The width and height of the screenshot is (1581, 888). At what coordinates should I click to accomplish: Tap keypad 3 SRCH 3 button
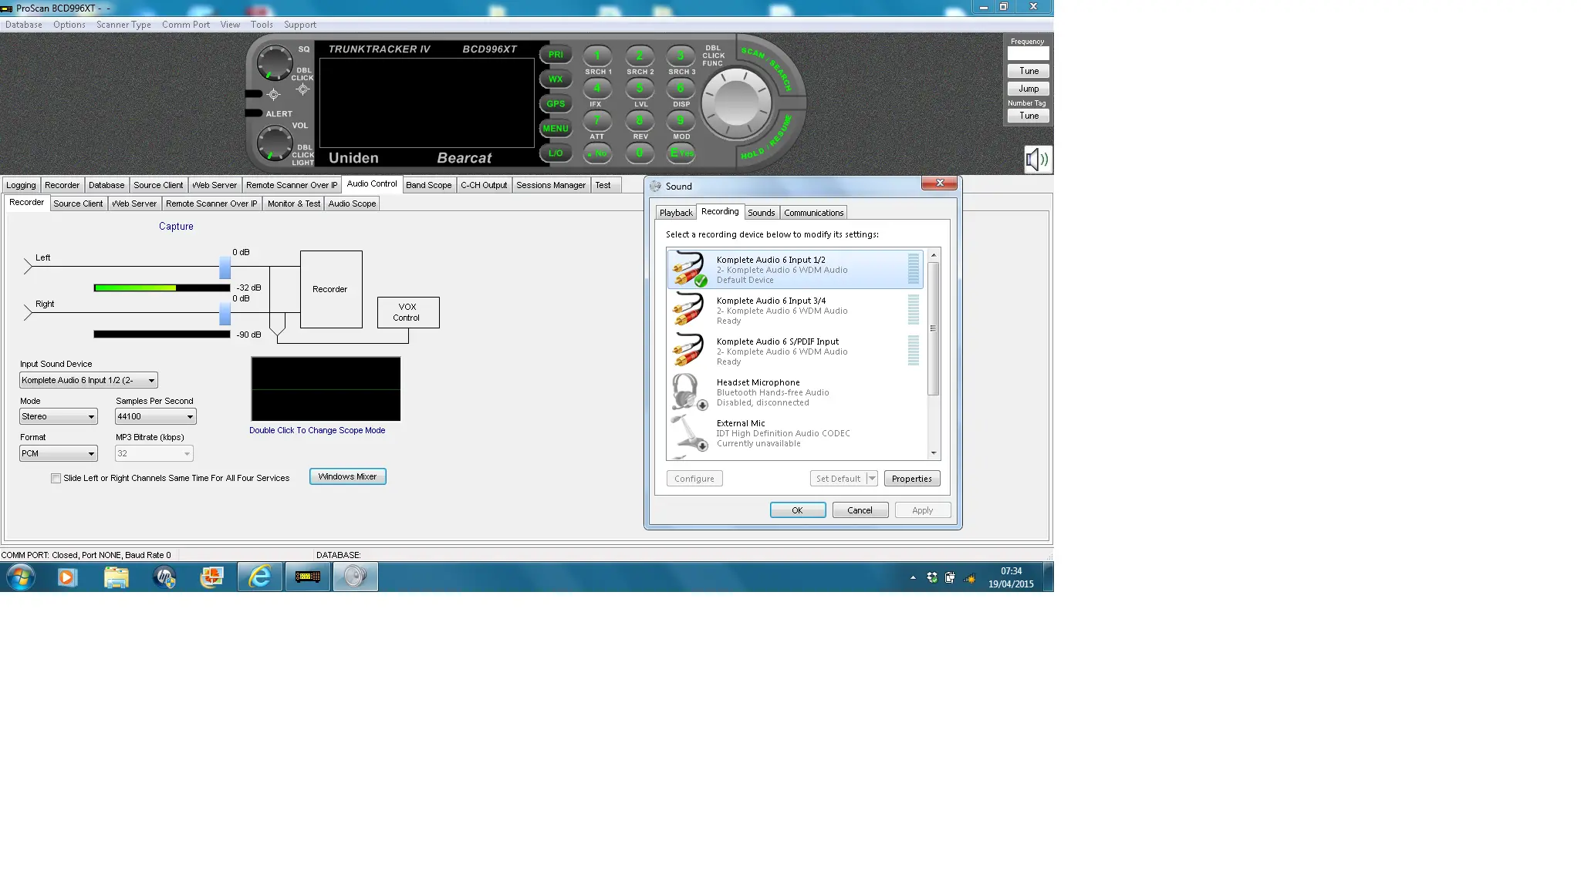pos(681,56)
